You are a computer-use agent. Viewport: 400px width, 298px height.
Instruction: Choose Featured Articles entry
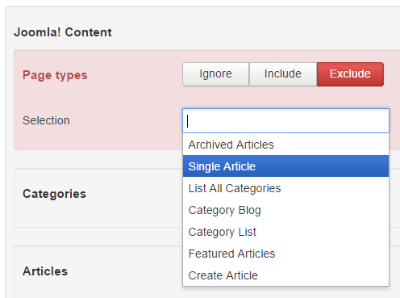285,254
